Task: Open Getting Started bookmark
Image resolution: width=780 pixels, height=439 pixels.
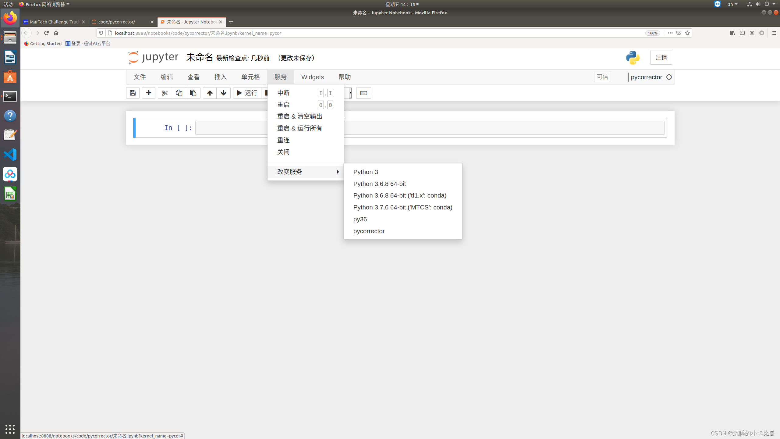Action: click(43, 44)
